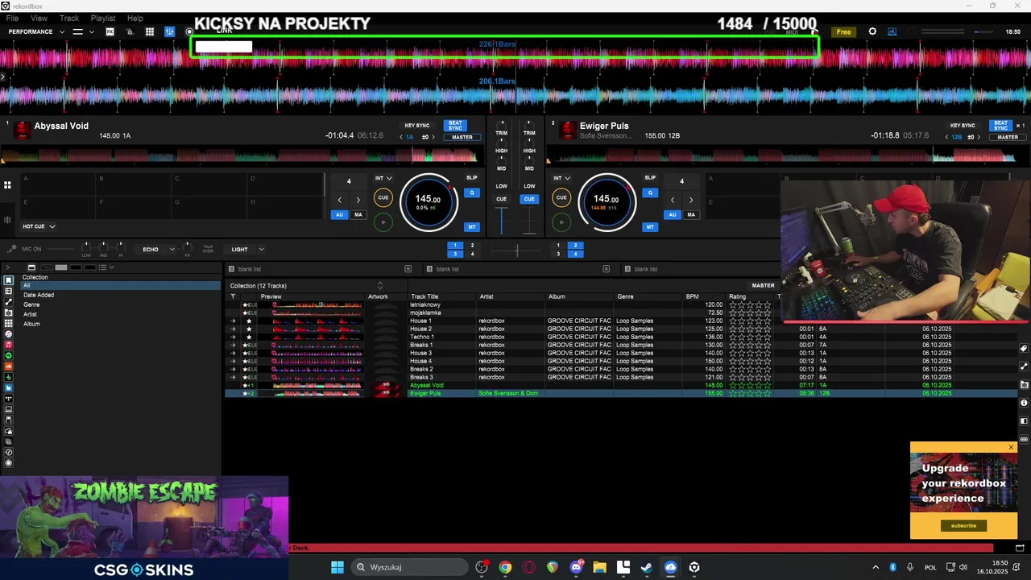Toggle BEAT SYNC on deck 1
Image resolution: width=1031 pixels, height=580 pixels.
(455, 126)
